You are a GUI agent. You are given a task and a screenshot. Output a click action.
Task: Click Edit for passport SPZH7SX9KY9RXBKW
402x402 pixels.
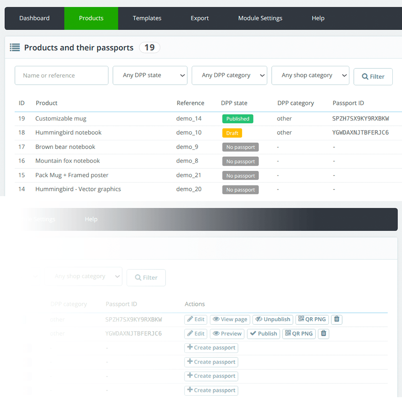point(196,320)
